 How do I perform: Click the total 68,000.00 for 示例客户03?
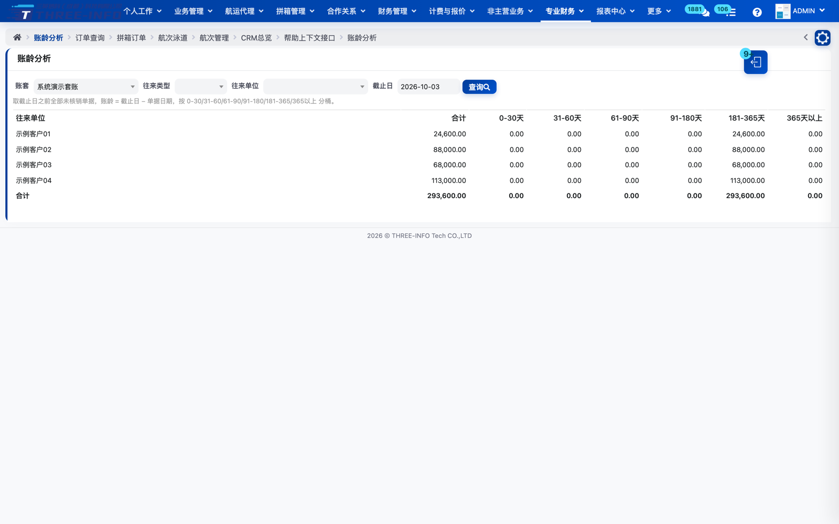449,165
